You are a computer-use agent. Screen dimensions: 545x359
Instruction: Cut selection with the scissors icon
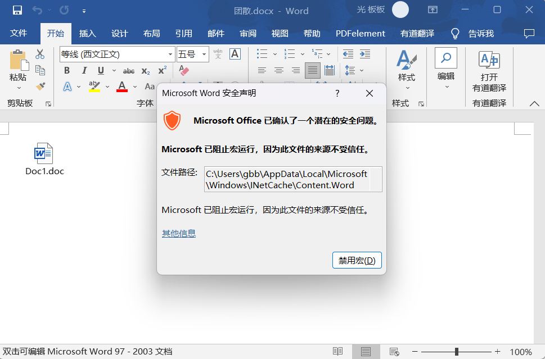pyautogui.click(x=40, y=54)
